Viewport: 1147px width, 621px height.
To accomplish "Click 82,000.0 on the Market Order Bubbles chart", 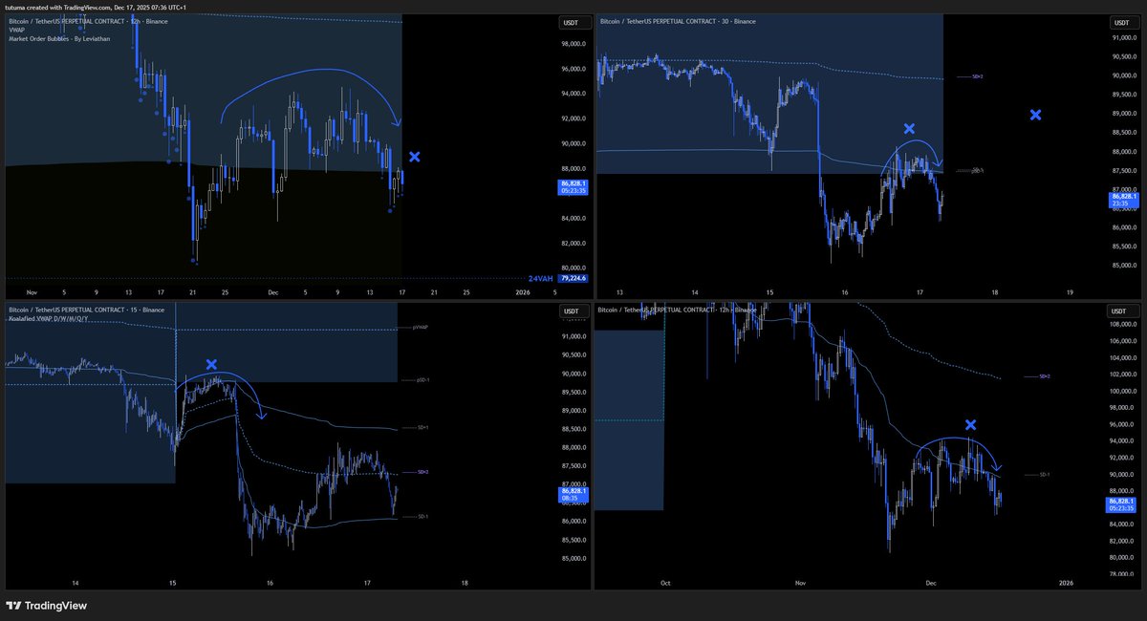I will pos(573,243).
